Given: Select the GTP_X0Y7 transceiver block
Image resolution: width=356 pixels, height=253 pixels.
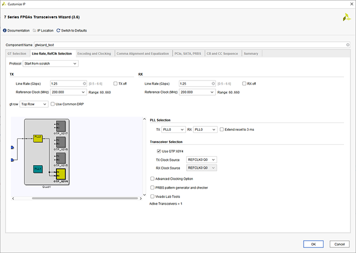Looking at the screenshot, I should click(x=61, y=126).
